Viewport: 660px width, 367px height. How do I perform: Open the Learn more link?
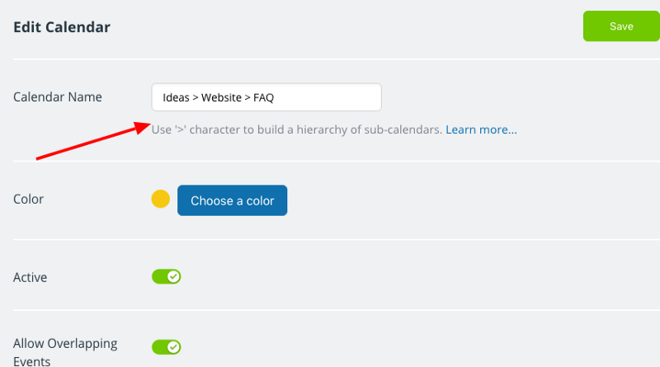click(x=481, y=129)
